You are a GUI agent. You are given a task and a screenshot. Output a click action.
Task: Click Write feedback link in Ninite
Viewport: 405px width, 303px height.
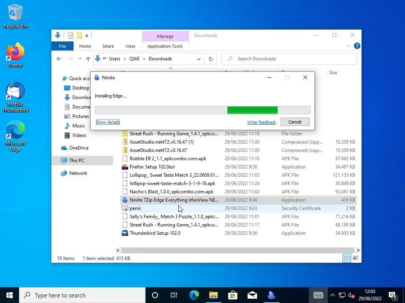coord(261,122)
